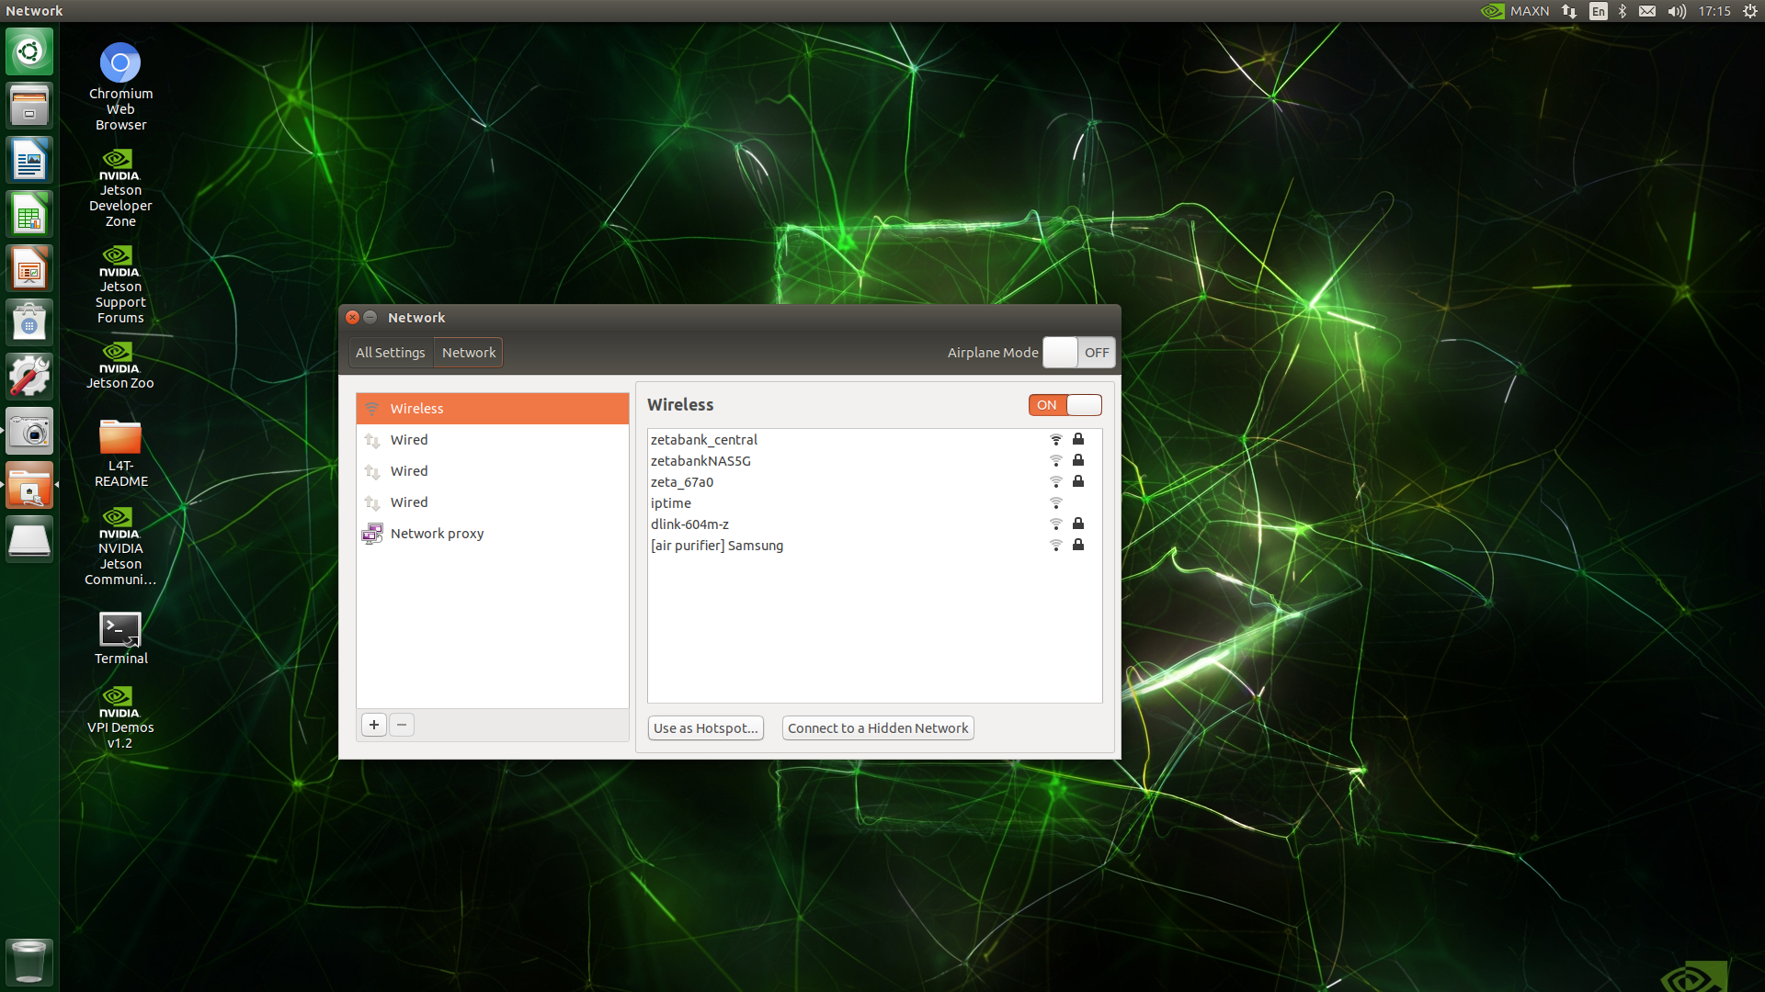Open System Settings wrench icon
Viewport: 1765px width, 992px height.
point(29,377)
